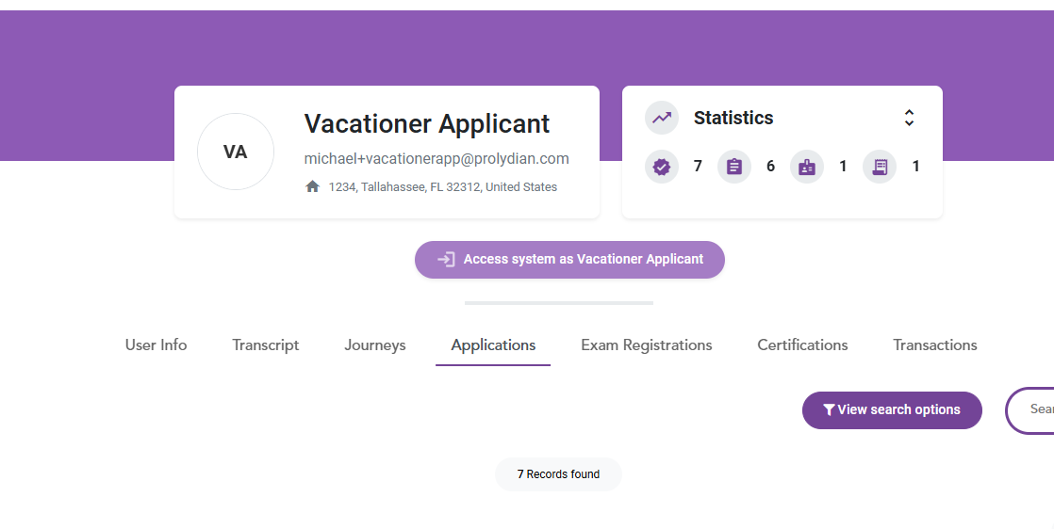
Task: View the Transactions tab
Action: click(x=934, y=345)
